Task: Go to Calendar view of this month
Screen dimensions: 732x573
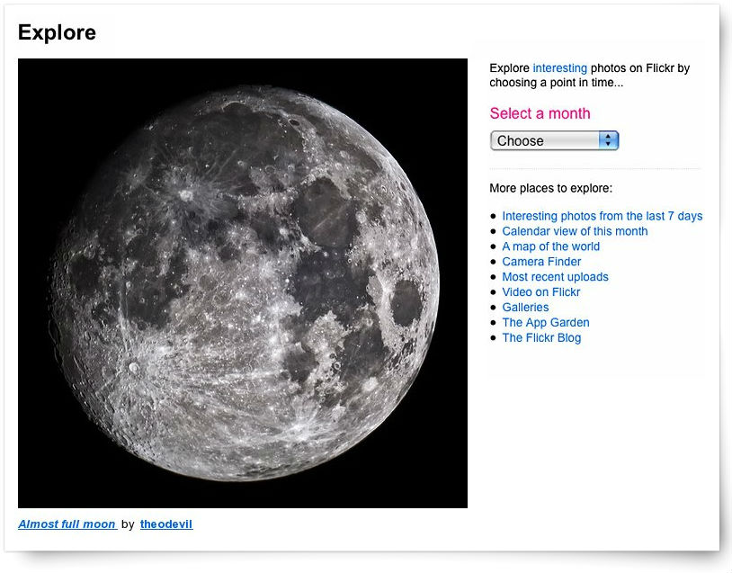Action: (575, 231)
